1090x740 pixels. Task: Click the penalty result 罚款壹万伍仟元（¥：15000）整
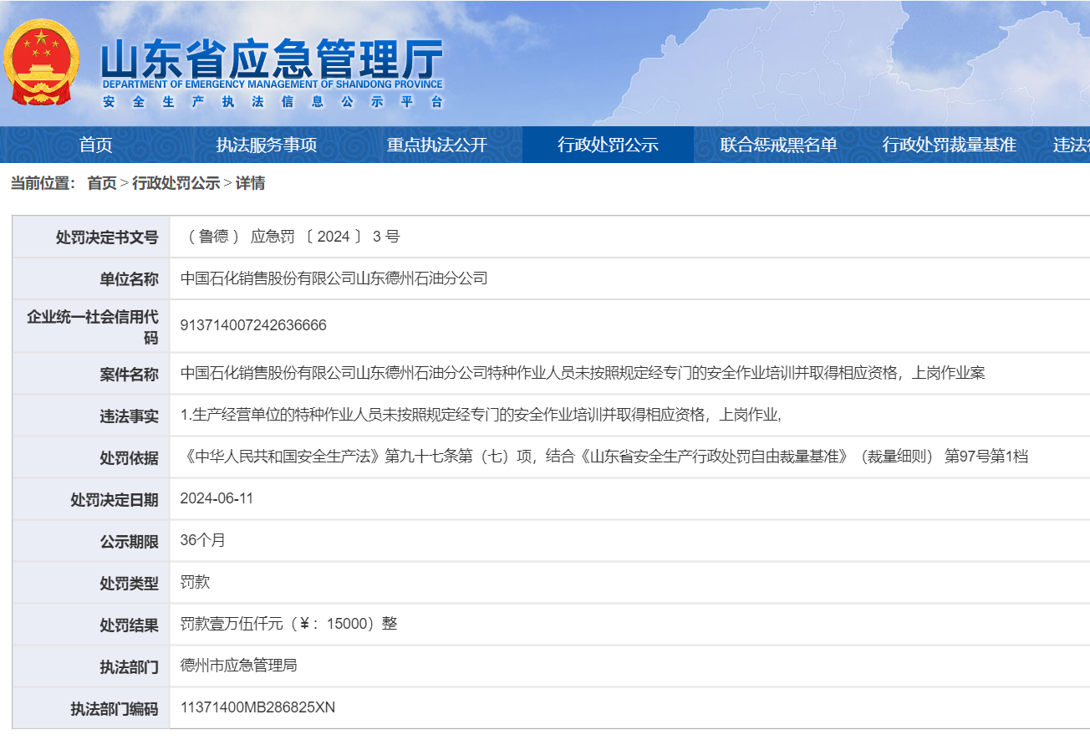point(289,624)
